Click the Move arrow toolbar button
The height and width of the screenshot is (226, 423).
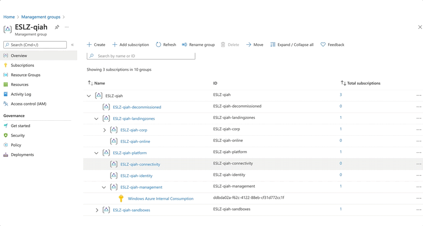coord(249,45)
